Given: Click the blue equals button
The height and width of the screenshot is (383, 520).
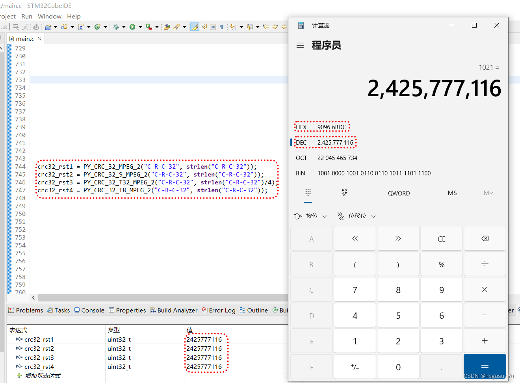Looking at the screenshot, I should (485, 366).
